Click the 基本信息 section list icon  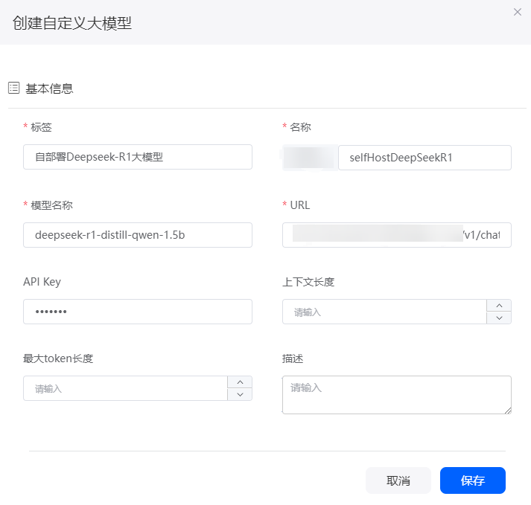14,88
